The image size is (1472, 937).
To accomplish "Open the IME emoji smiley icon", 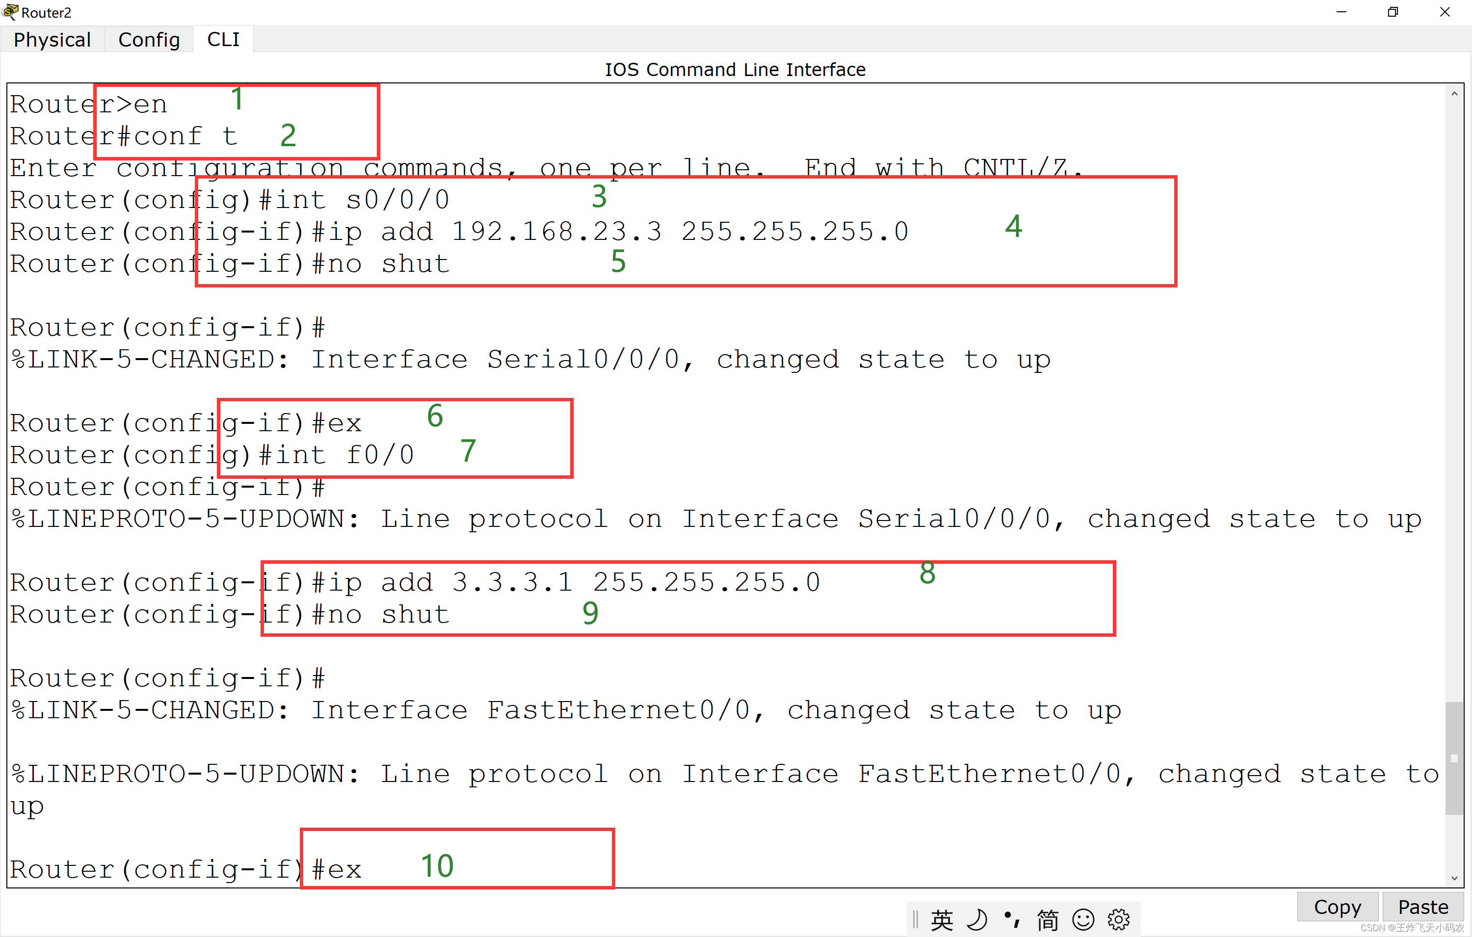I will [x=1083, y=920].
